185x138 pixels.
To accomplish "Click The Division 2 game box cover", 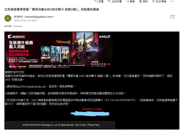I will 65,54.
